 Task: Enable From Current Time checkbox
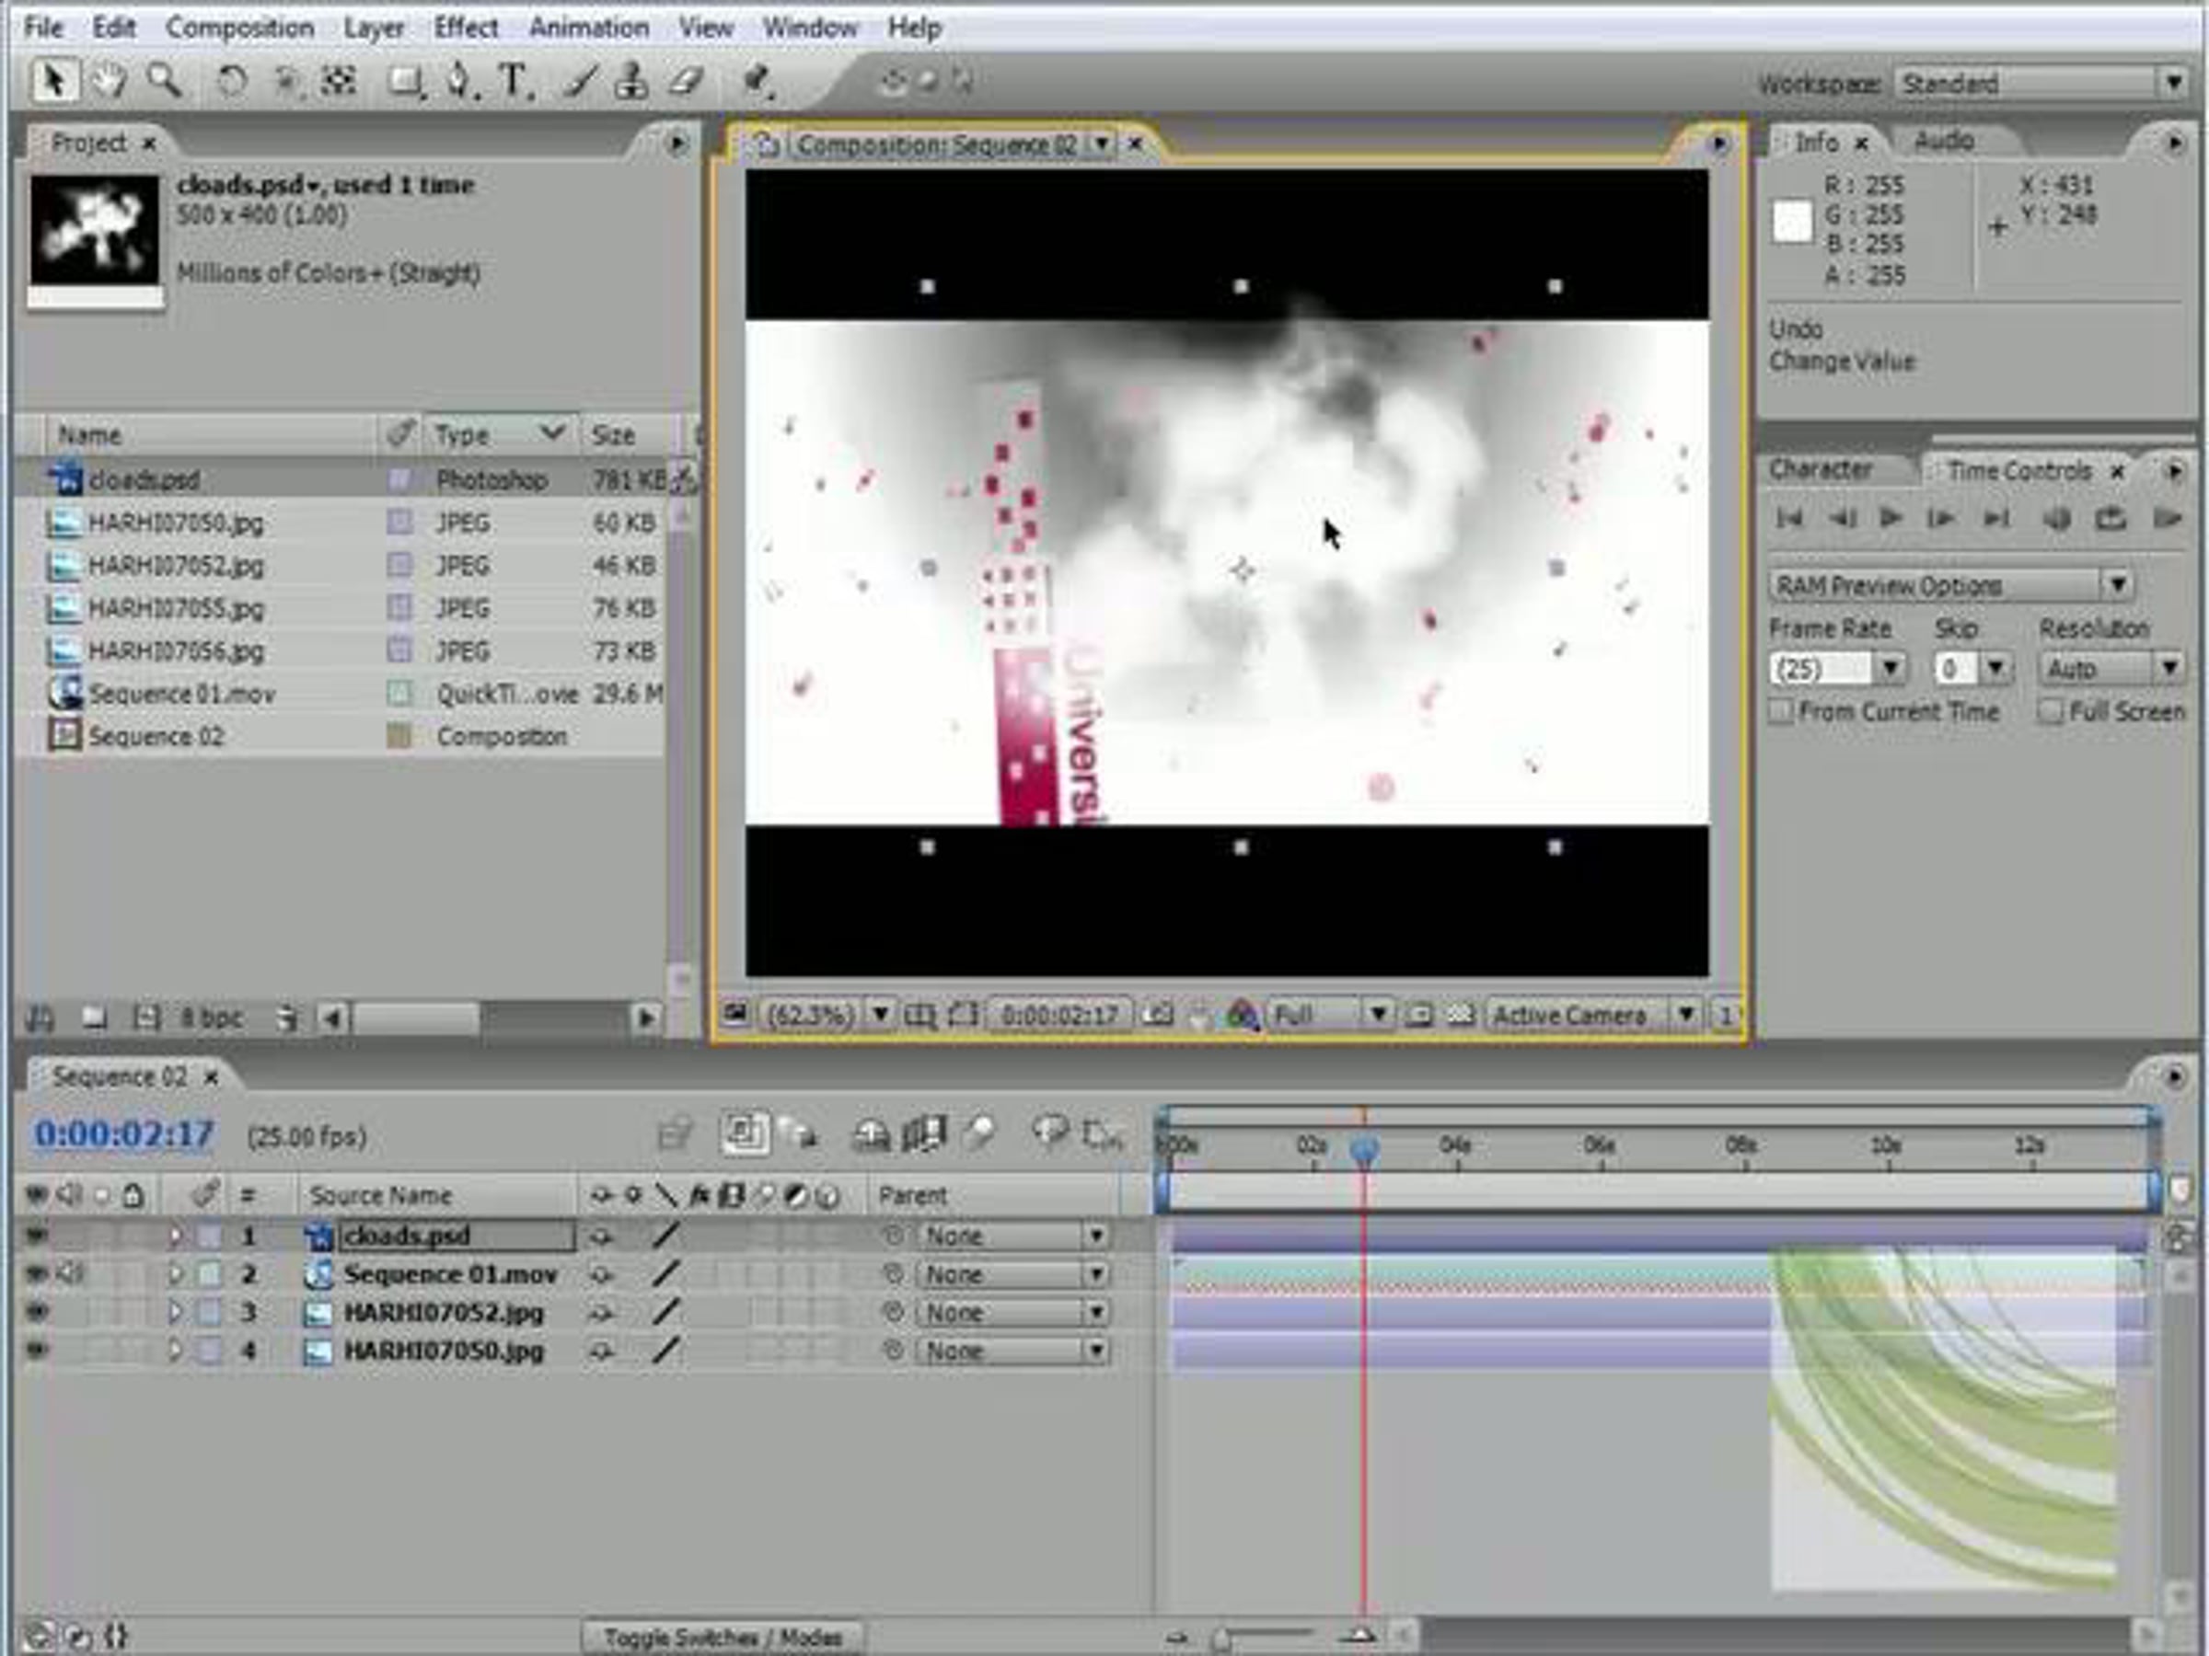[x=1781, y=712]
